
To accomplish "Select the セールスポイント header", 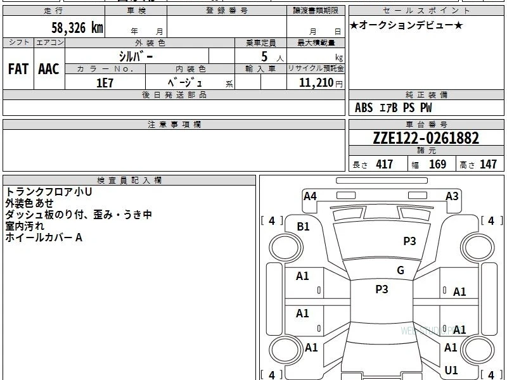I will [x=426, y=11].
